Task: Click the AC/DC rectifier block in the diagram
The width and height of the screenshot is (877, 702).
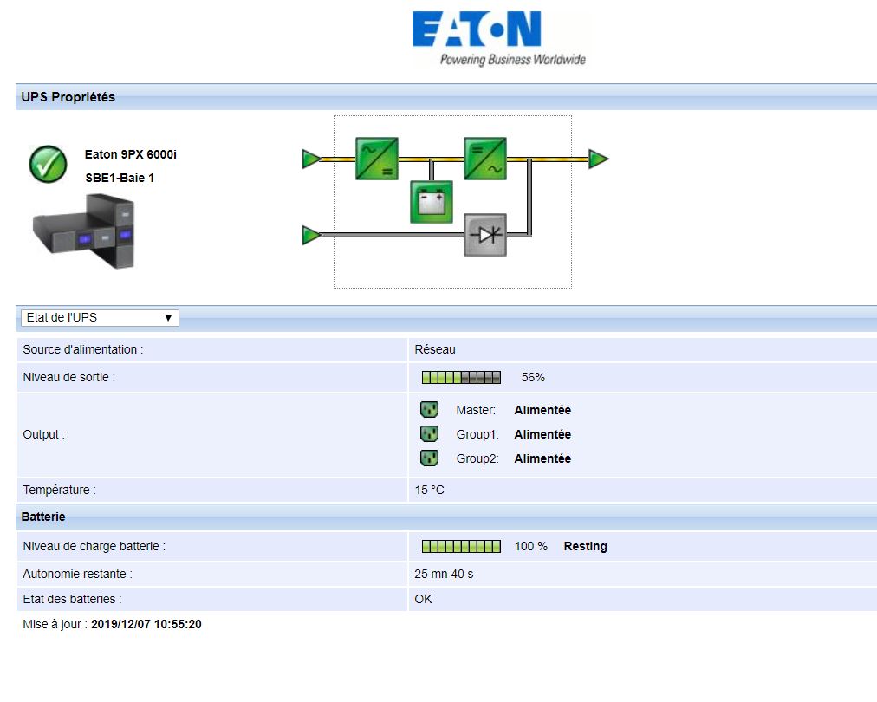Action: click(377, 159)
